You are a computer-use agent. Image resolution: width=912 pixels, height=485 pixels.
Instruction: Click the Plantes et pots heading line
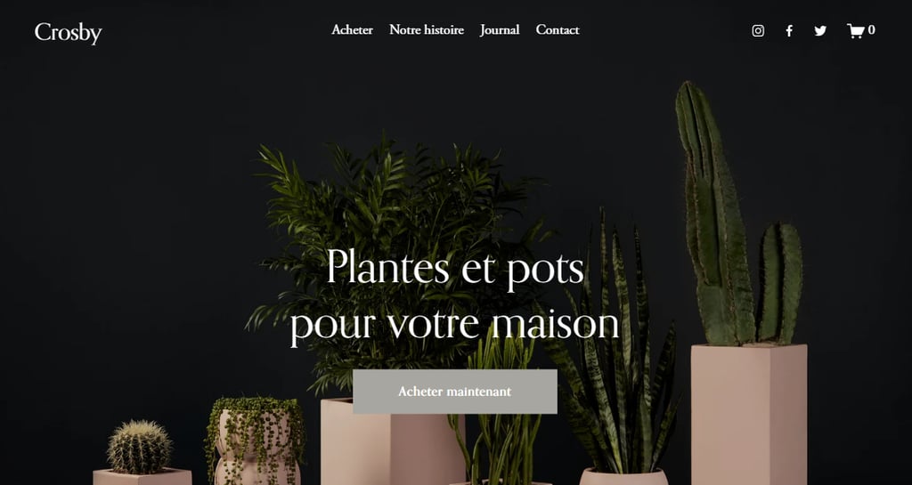[x=455, y=267]
